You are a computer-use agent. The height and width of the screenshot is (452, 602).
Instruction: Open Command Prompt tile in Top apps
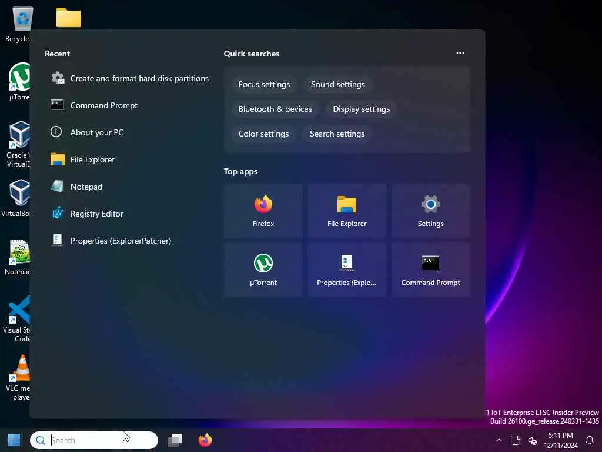(431, 270)
